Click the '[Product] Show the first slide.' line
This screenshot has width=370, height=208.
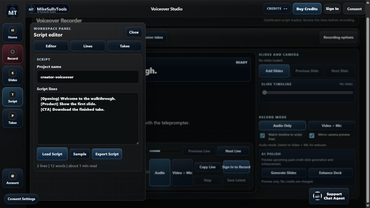click(68, 104)
